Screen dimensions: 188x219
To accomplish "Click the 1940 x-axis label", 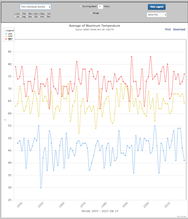I will click(x=20, y=205).
